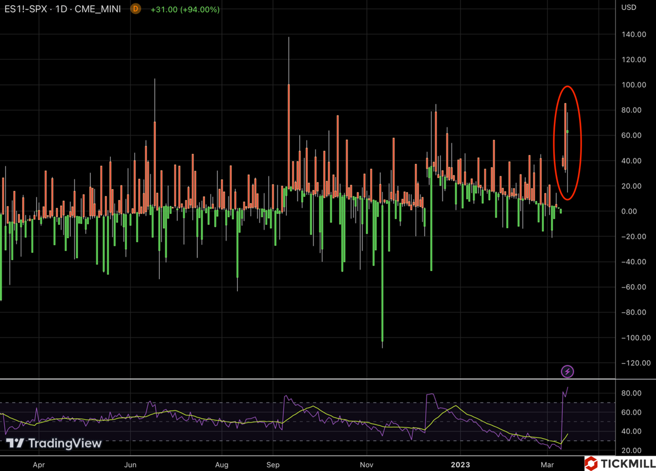This screenshot has width=656, height=471.
Task: Click the 20.00 indicator scale label
Action: coord(631,450)
